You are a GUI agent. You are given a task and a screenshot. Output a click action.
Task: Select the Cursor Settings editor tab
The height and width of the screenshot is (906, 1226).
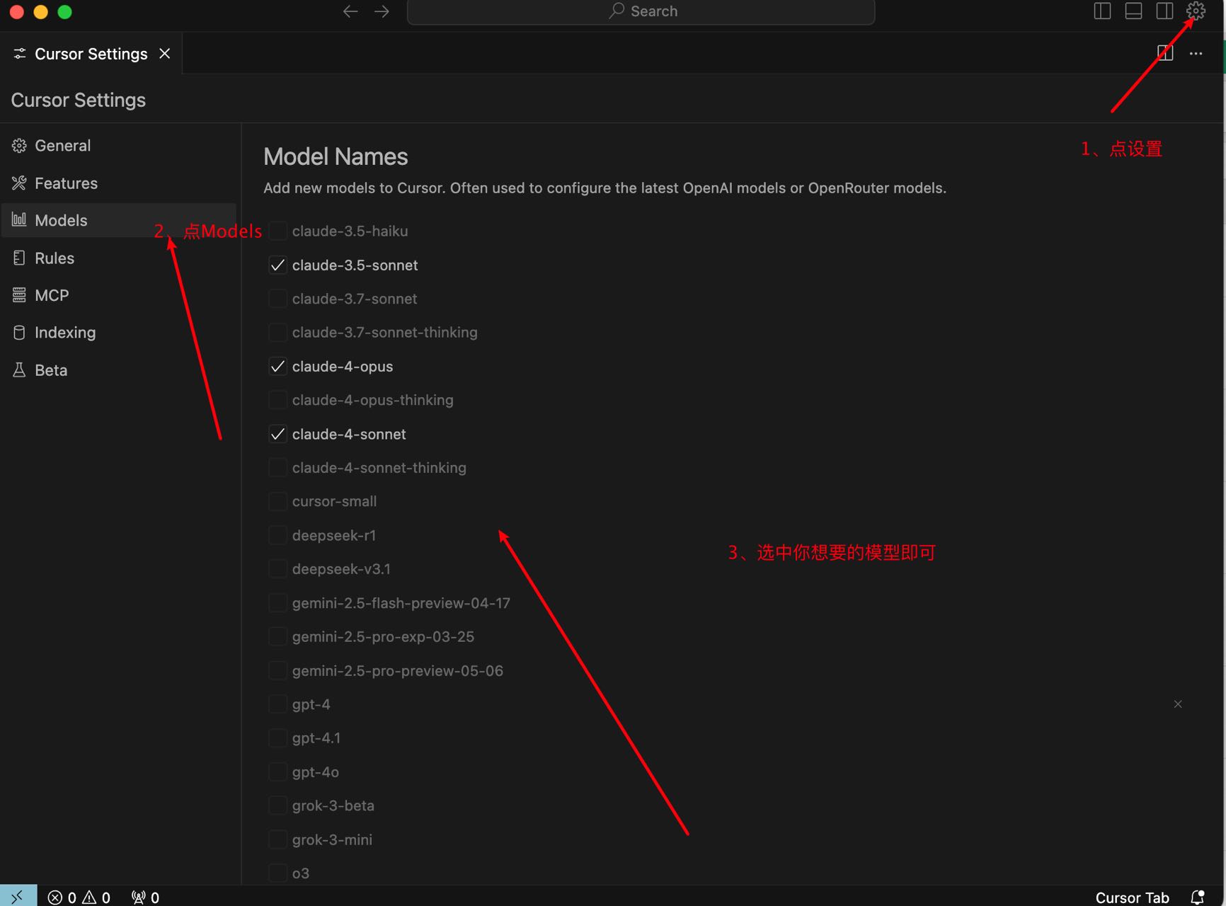pos(91,54)
